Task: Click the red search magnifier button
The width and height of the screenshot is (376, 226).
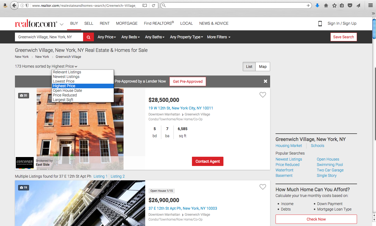Action: click(88, 37)
